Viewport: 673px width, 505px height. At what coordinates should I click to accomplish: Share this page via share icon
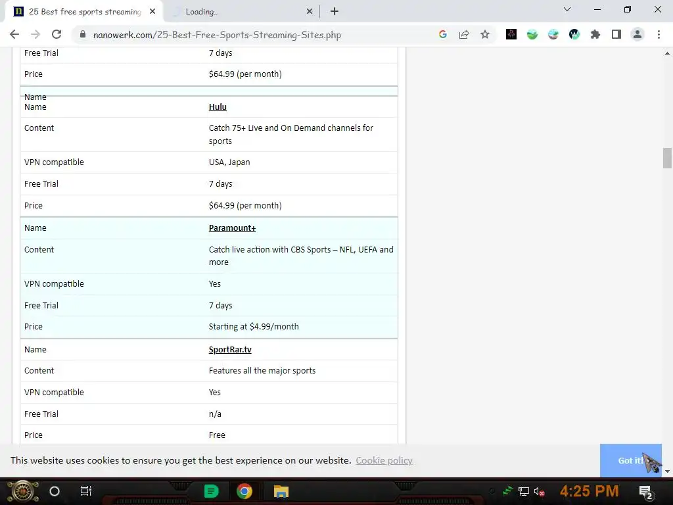tap(464, 34)
